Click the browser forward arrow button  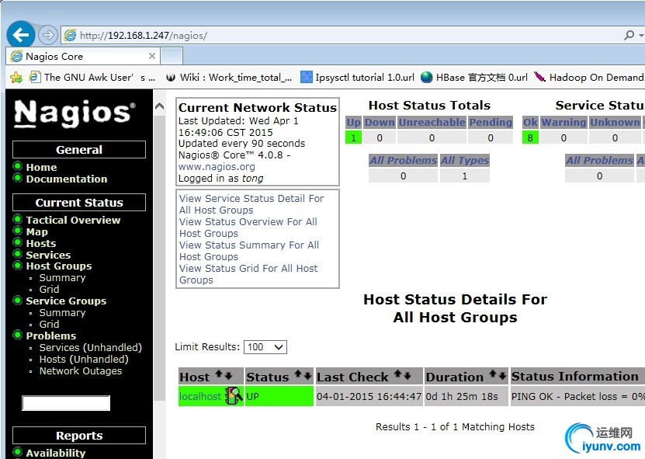pos(47,35)
